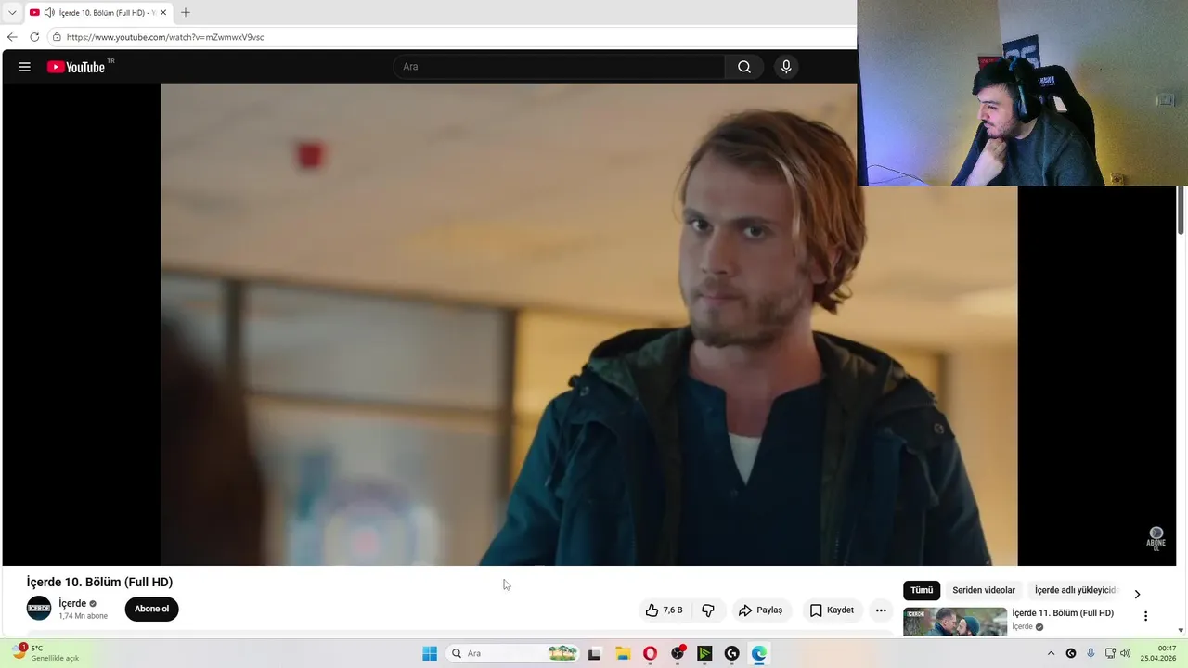Open Logitech G HUB taskbar icon
The image size is (1188, 668).
pyautogui.click(x=731, y=653)
